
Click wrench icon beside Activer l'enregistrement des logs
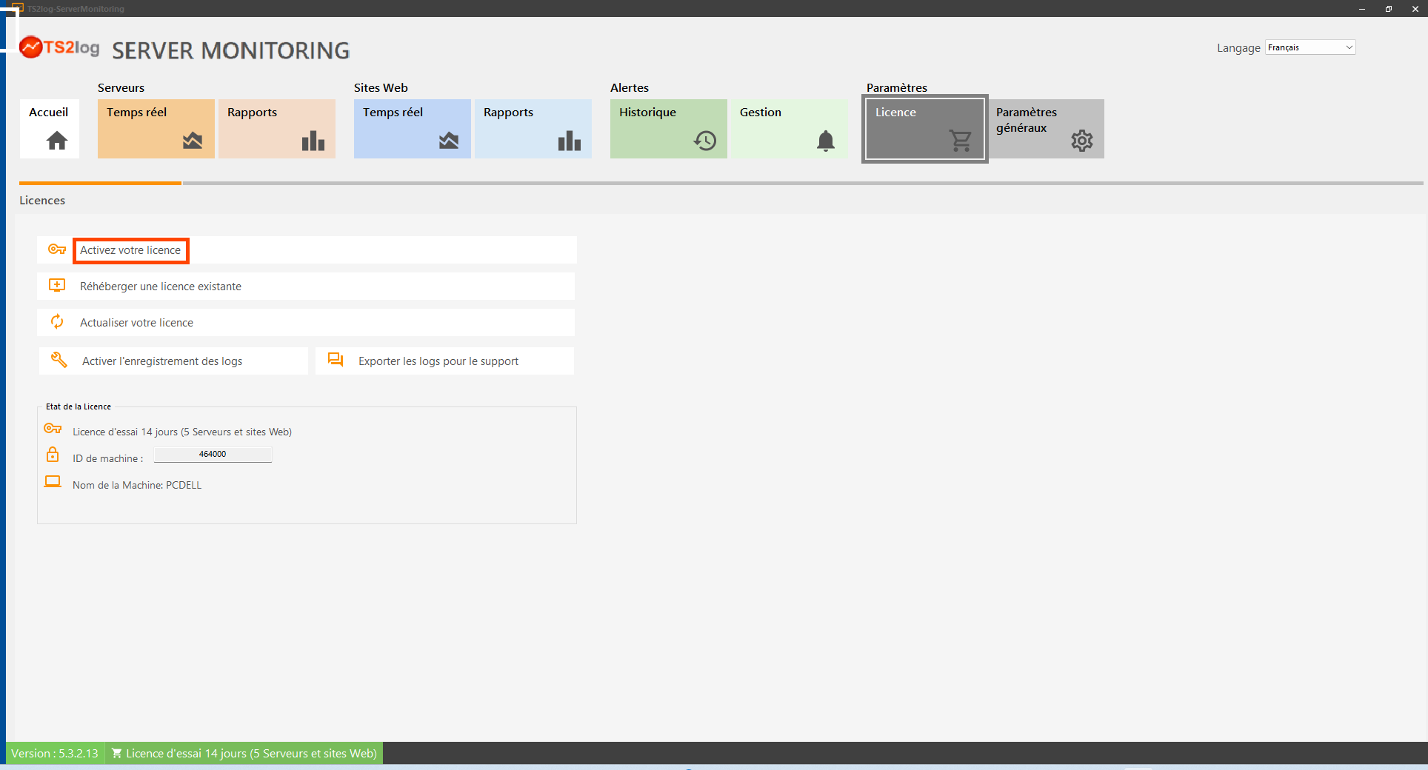click(x=59, y=360)
